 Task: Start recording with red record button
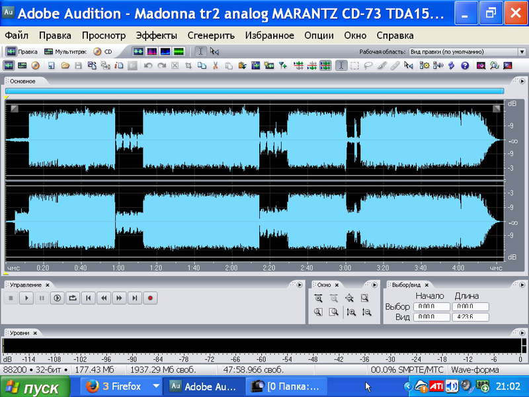150,298
